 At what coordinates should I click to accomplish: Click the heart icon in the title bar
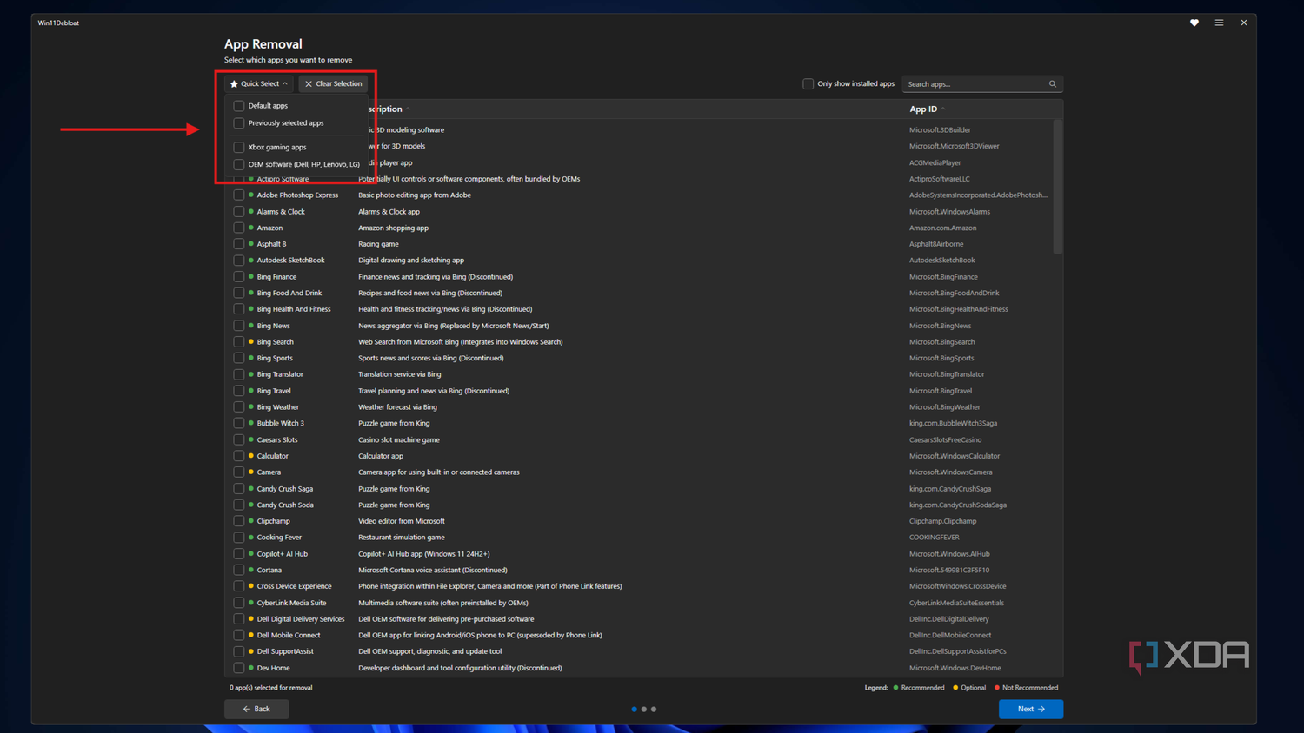[x=1194, y=23]
